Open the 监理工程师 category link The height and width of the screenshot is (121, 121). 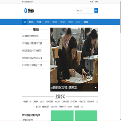42,102
